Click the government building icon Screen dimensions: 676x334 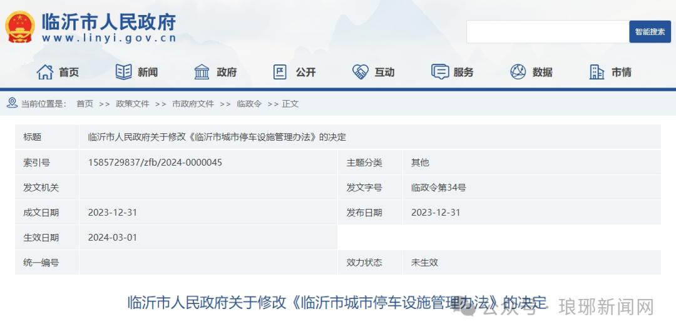[202, 72]
